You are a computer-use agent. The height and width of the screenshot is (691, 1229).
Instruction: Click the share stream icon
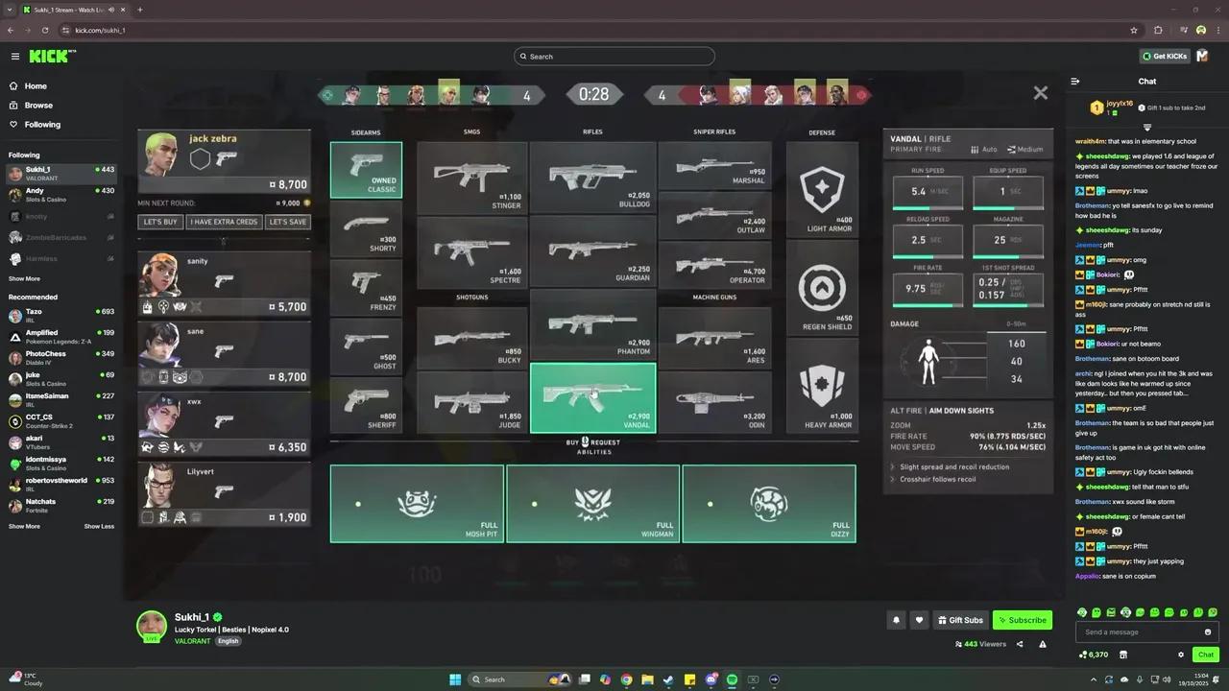(x=1020, y=644)
